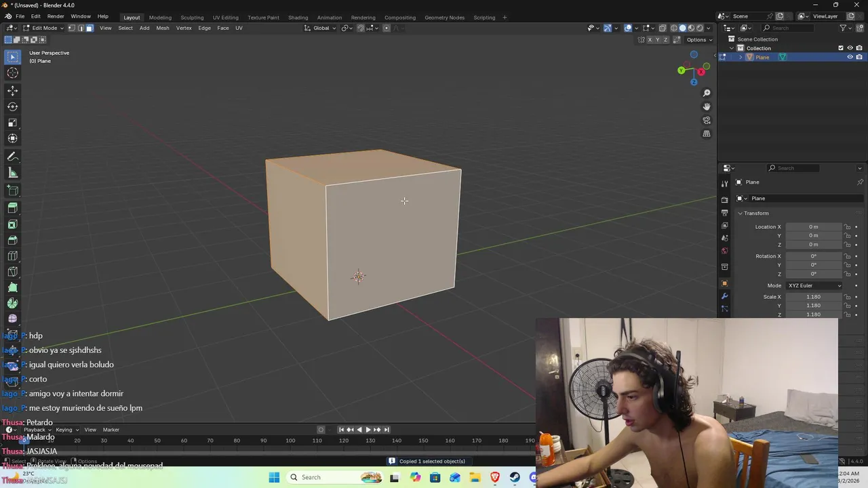Select the Scale tool
Screen dimensions: 868x488
click(12, 123)
